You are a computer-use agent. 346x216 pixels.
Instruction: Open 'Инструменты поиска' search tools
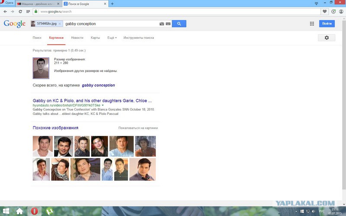click(138, 38)
